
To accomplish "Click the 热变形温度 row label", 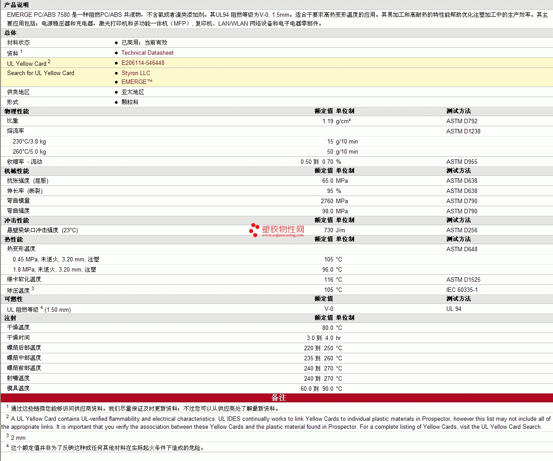I will point(21,249).
